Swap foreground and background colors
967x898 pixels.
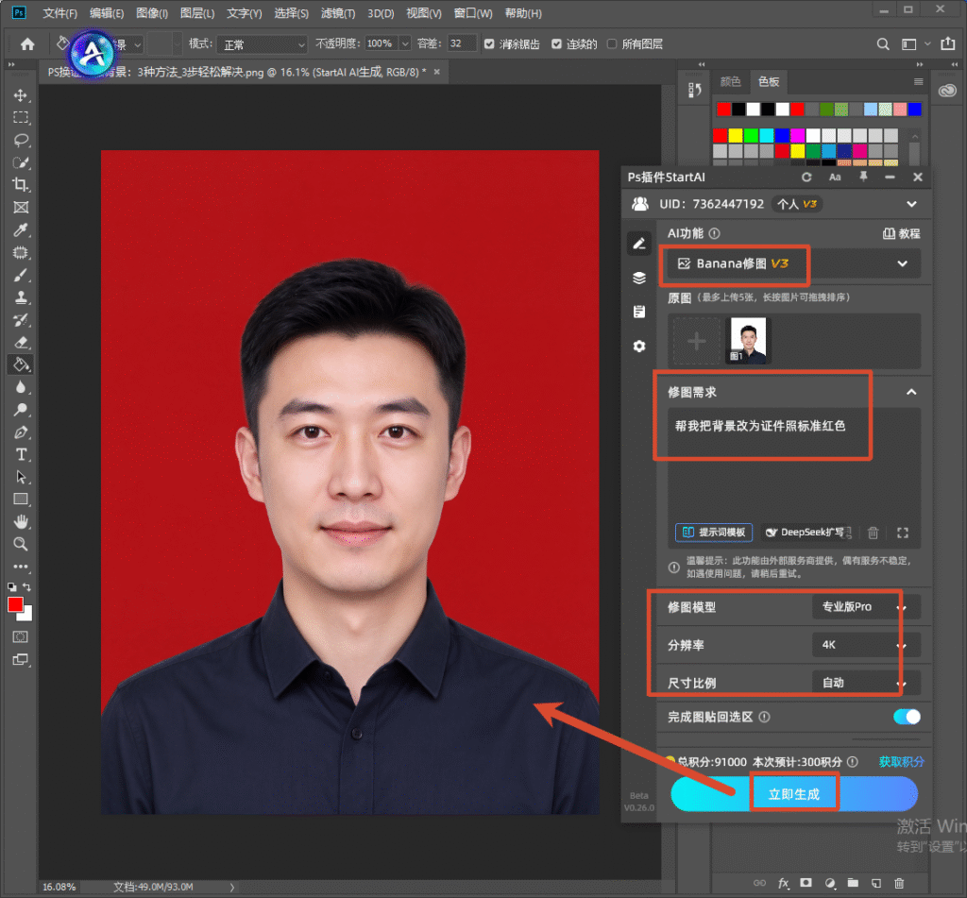(26, 586)
